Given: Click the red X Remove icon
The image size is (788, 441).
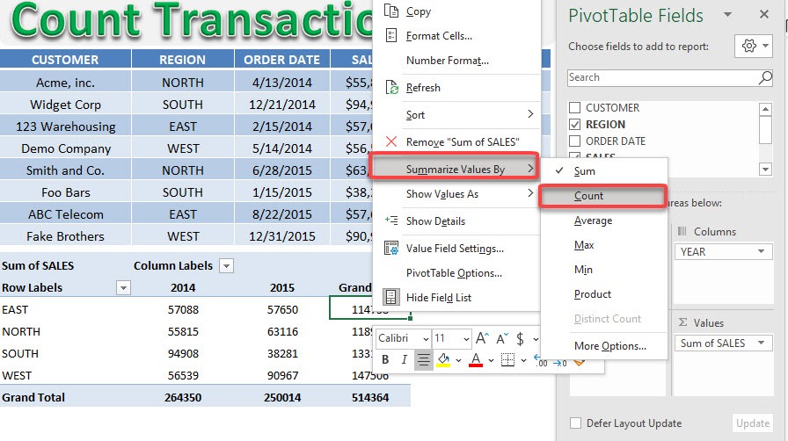Looking at the screenshot, I should point(391,141).
